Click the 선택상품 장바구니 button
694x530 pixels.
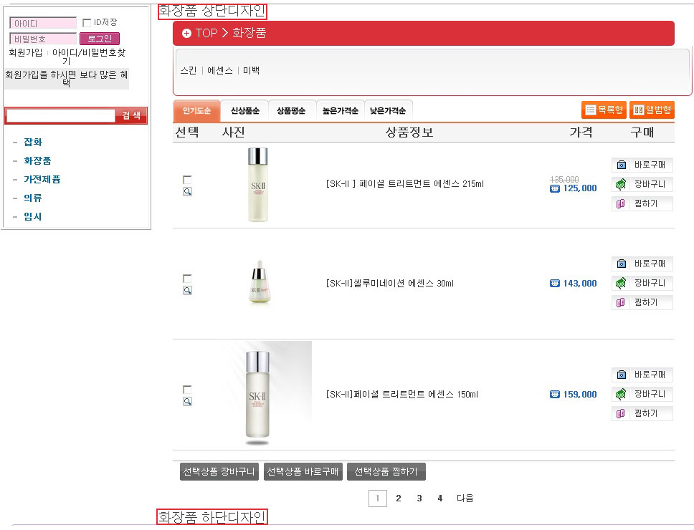[219, 472]
